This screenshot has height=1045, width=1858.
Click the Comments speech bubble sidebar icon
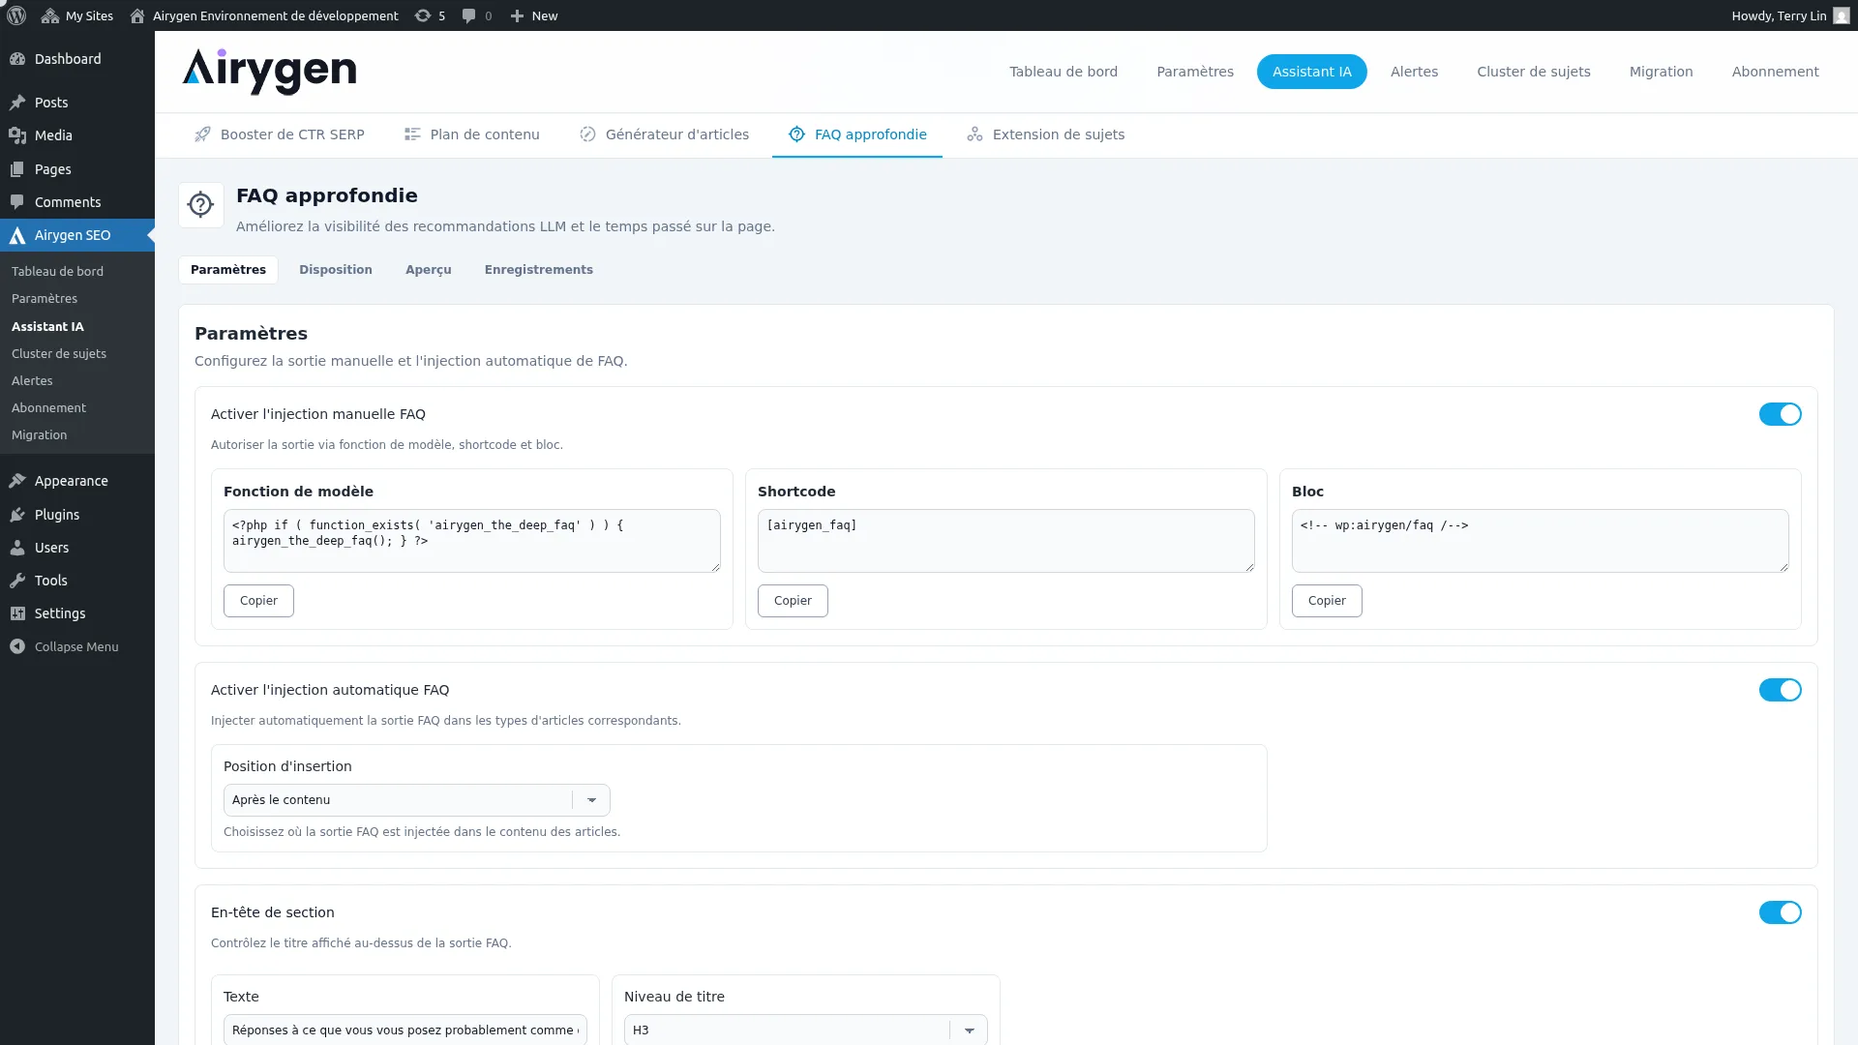click(17, 202)
